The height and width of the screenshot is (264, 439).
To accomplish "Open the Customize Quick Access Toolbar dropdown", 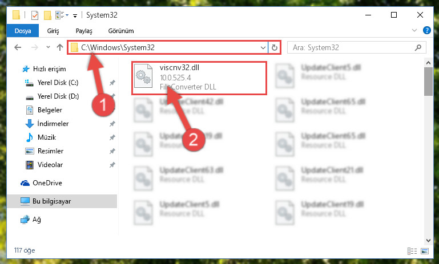I will click(75, 15).
